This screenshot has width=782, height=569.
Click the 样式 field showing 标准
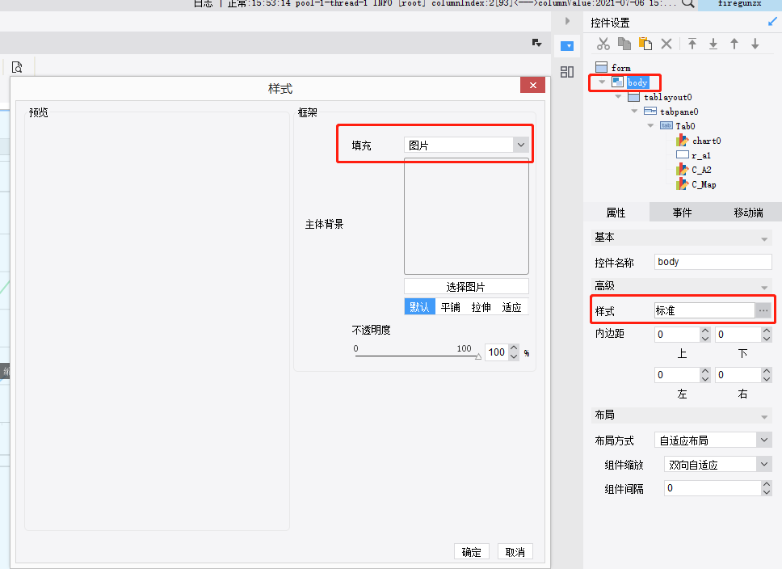704,310
